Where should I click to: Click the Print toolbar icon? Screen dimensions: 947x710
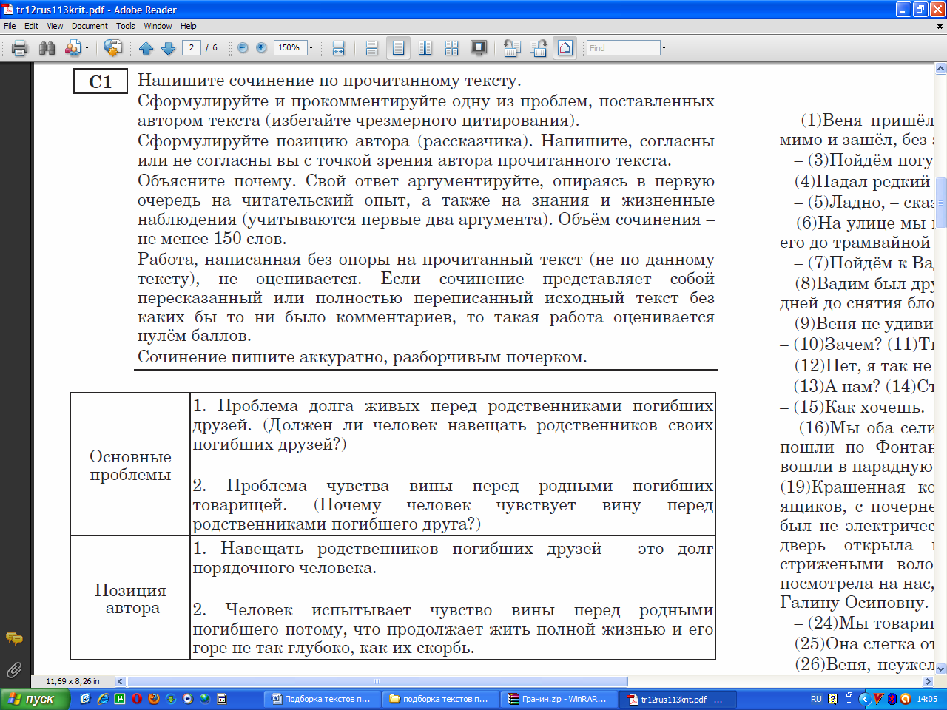pos(20,48)
